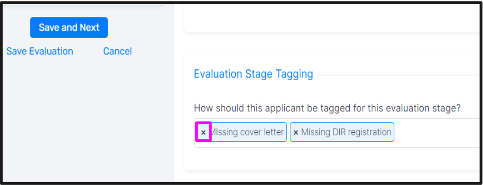
Task: Remove the Missing cover letter tag
Action: coord(203,132)
